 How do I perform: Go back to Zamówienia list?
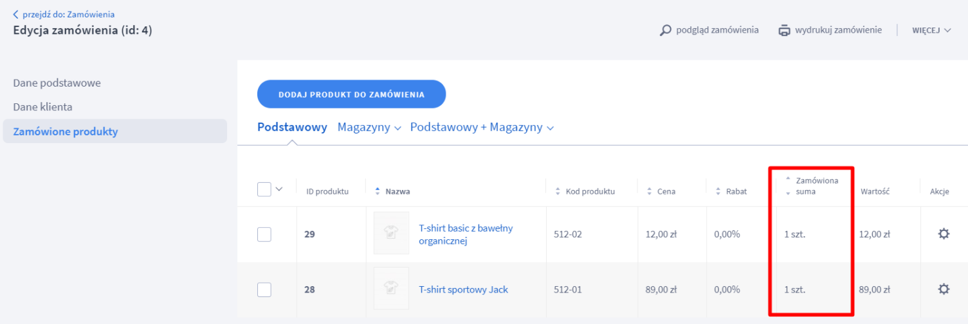pos(64,14)
